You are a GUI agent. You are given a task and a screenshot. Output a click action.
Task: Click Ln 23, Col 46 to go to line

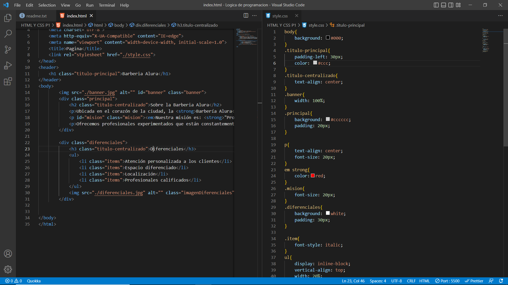pyautogui.click(x=353, y=281)
